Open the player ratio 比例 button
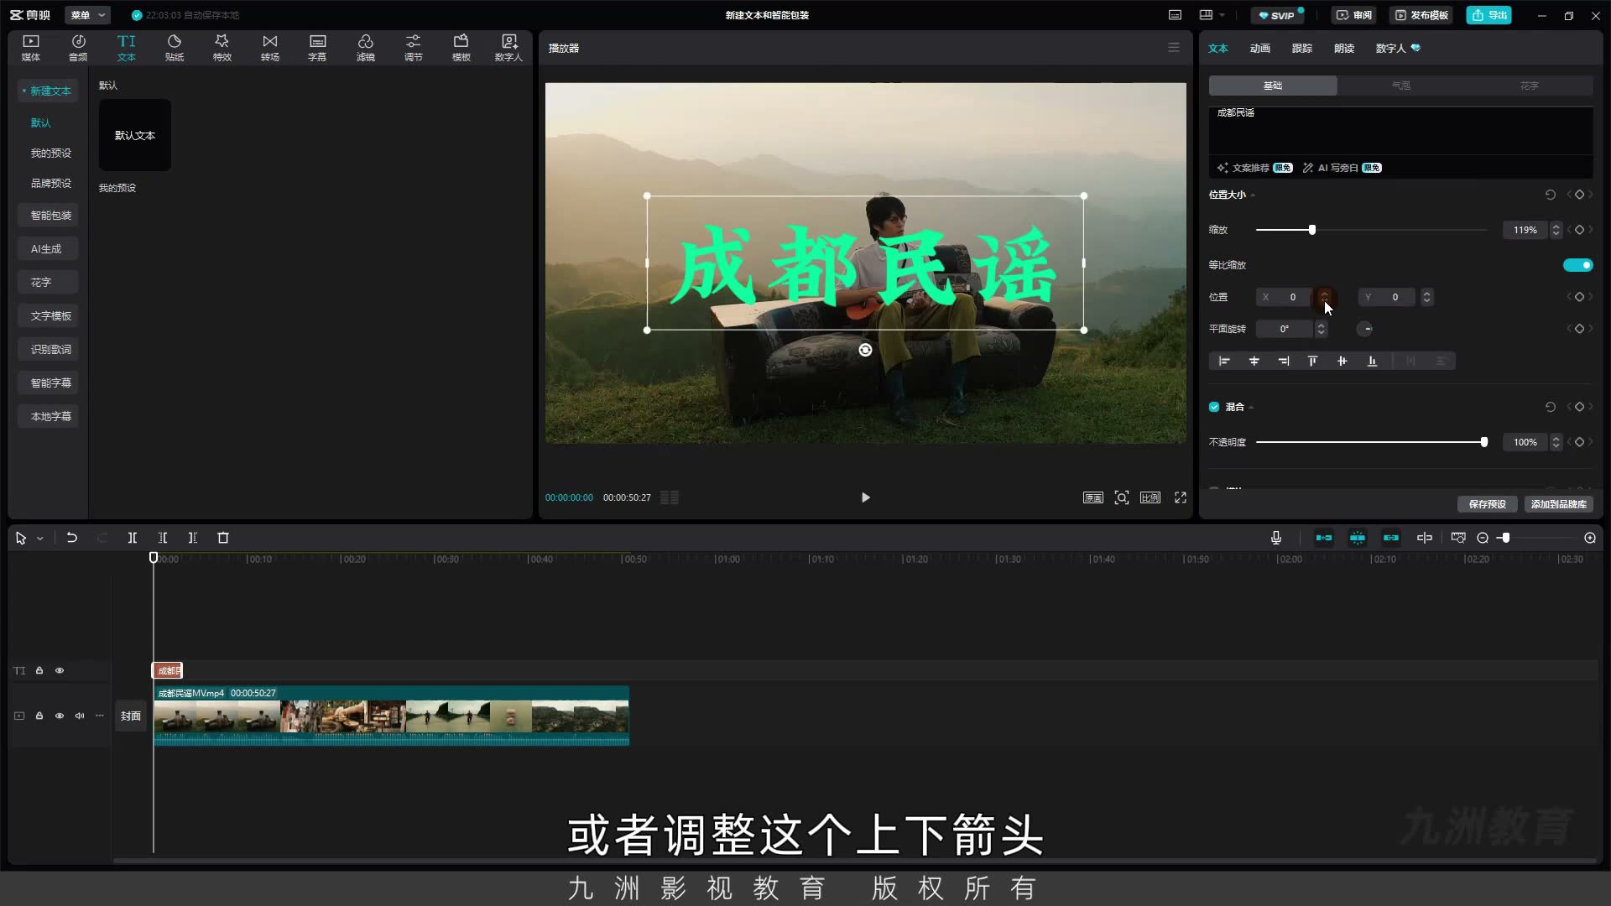The width and height of the screenshot is (1611, 906). (x=1150, y=497)
